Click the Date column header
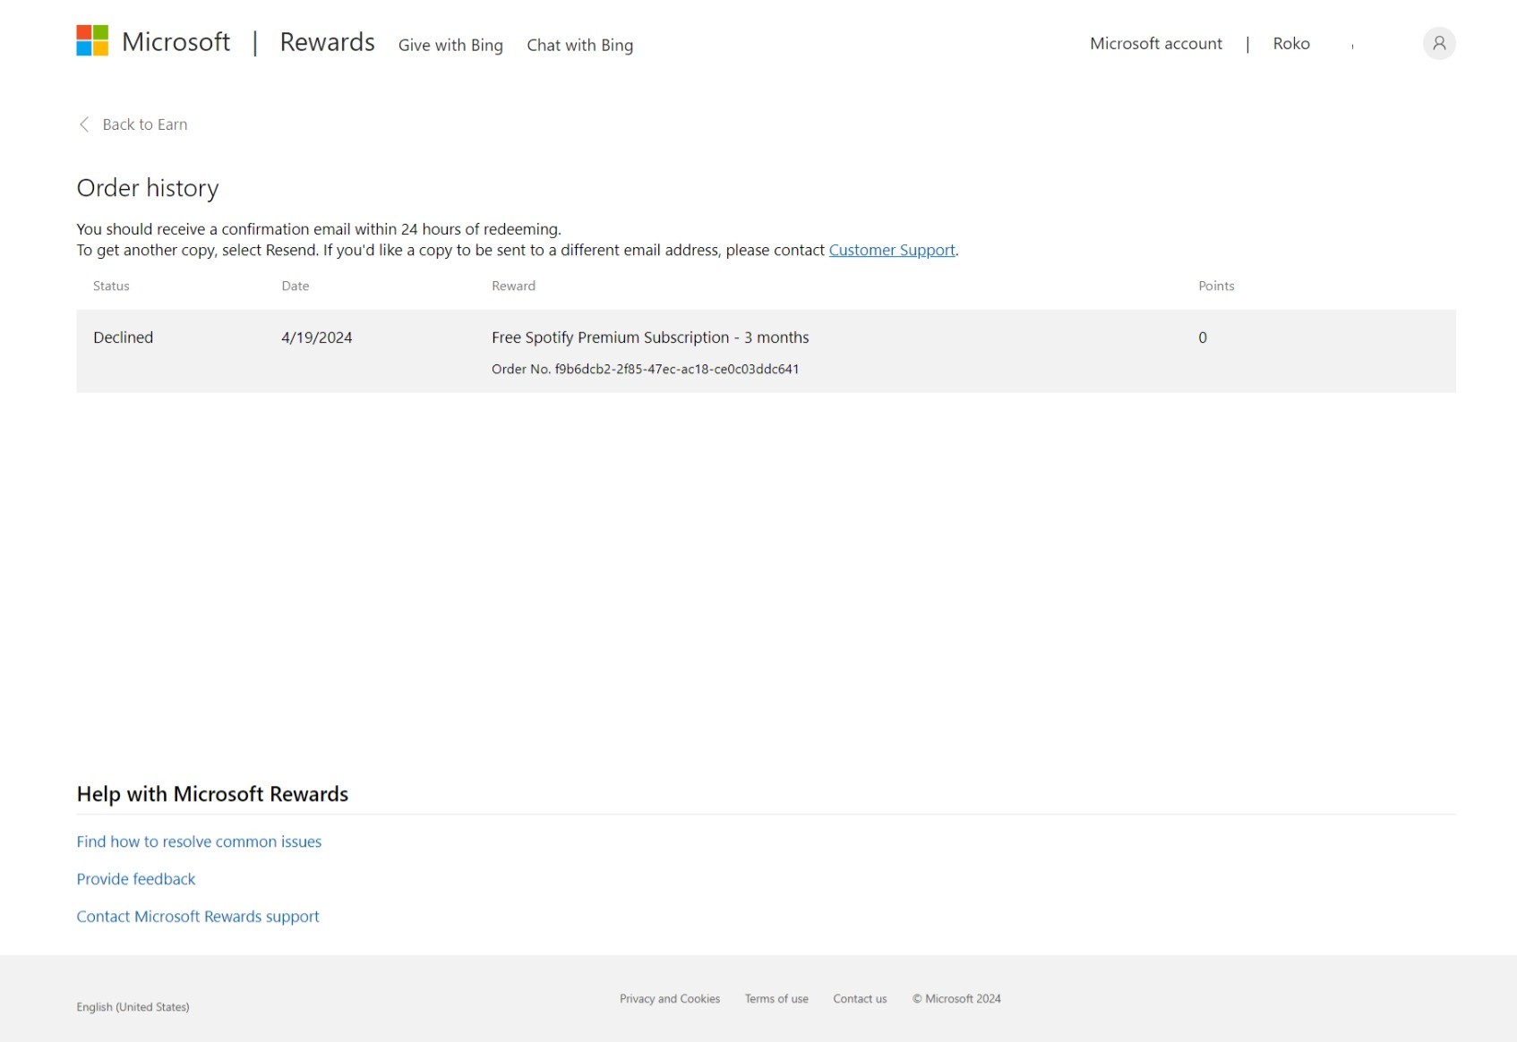This screenshot has width=1517, height=1042. pyautogui.click(x=295, y=286)
